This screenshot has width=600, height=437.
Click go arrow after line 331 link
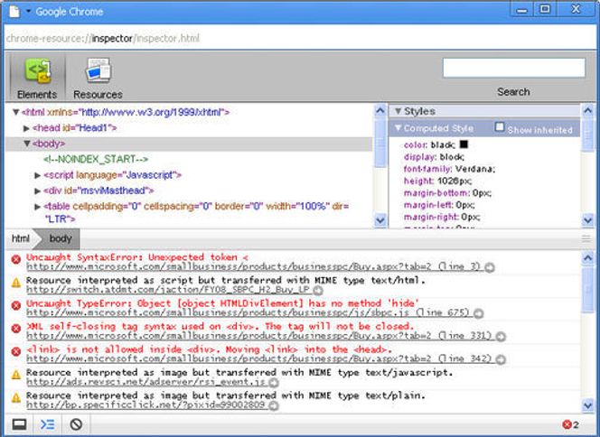point(501,337)
